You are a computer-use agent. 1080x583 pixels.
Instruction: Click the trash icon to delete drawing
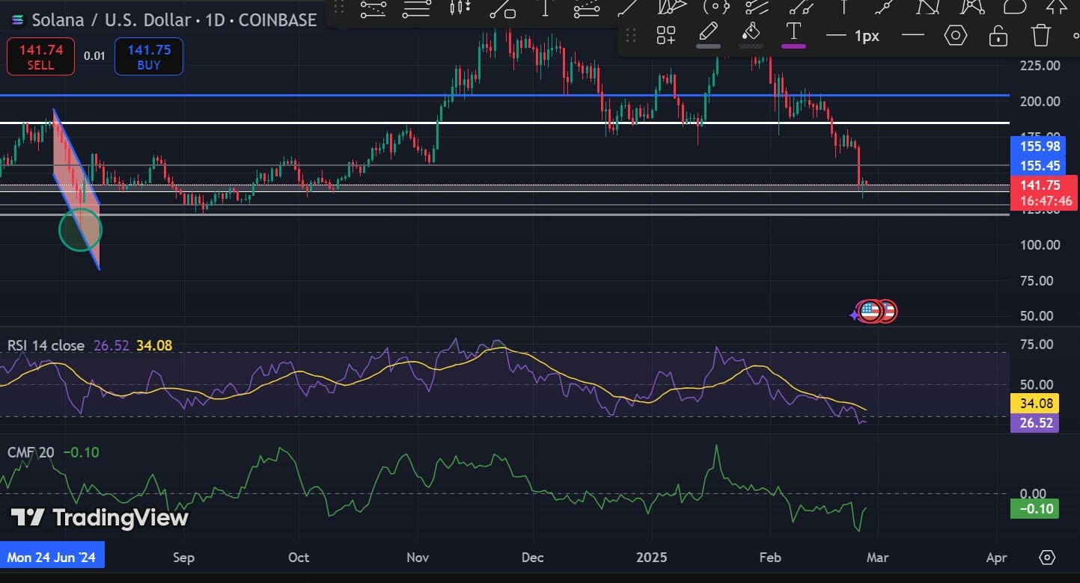pyautogui.click(x=1041, y=35)
